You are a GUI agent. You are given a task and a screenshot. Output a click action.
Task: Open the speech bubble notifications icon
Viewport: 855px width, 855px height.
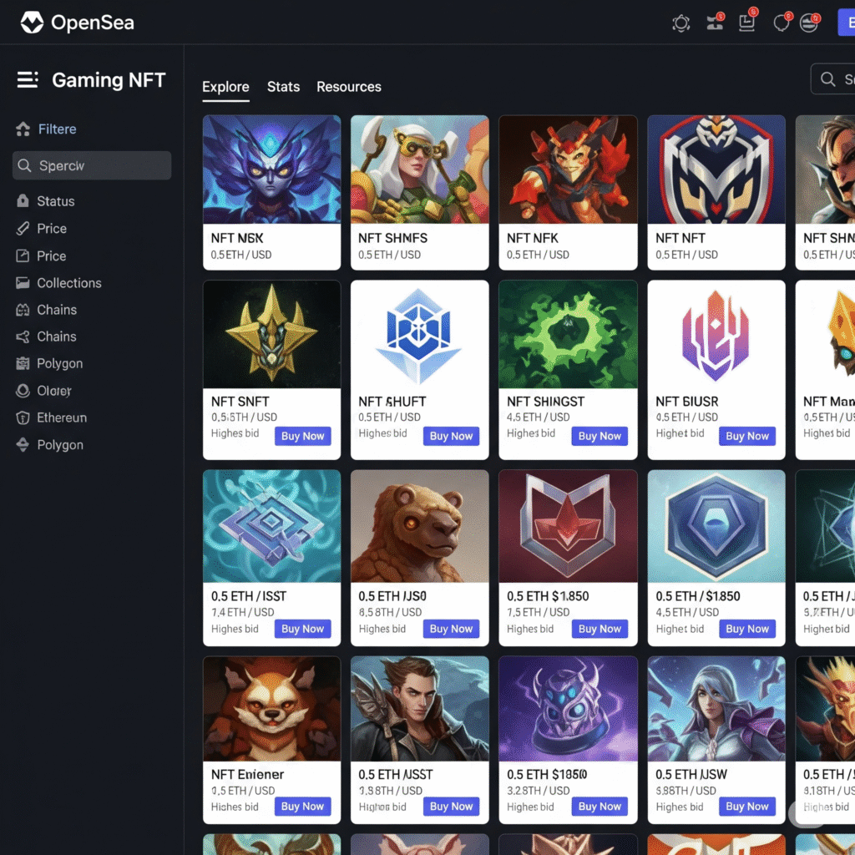click(x=782, y=22)
